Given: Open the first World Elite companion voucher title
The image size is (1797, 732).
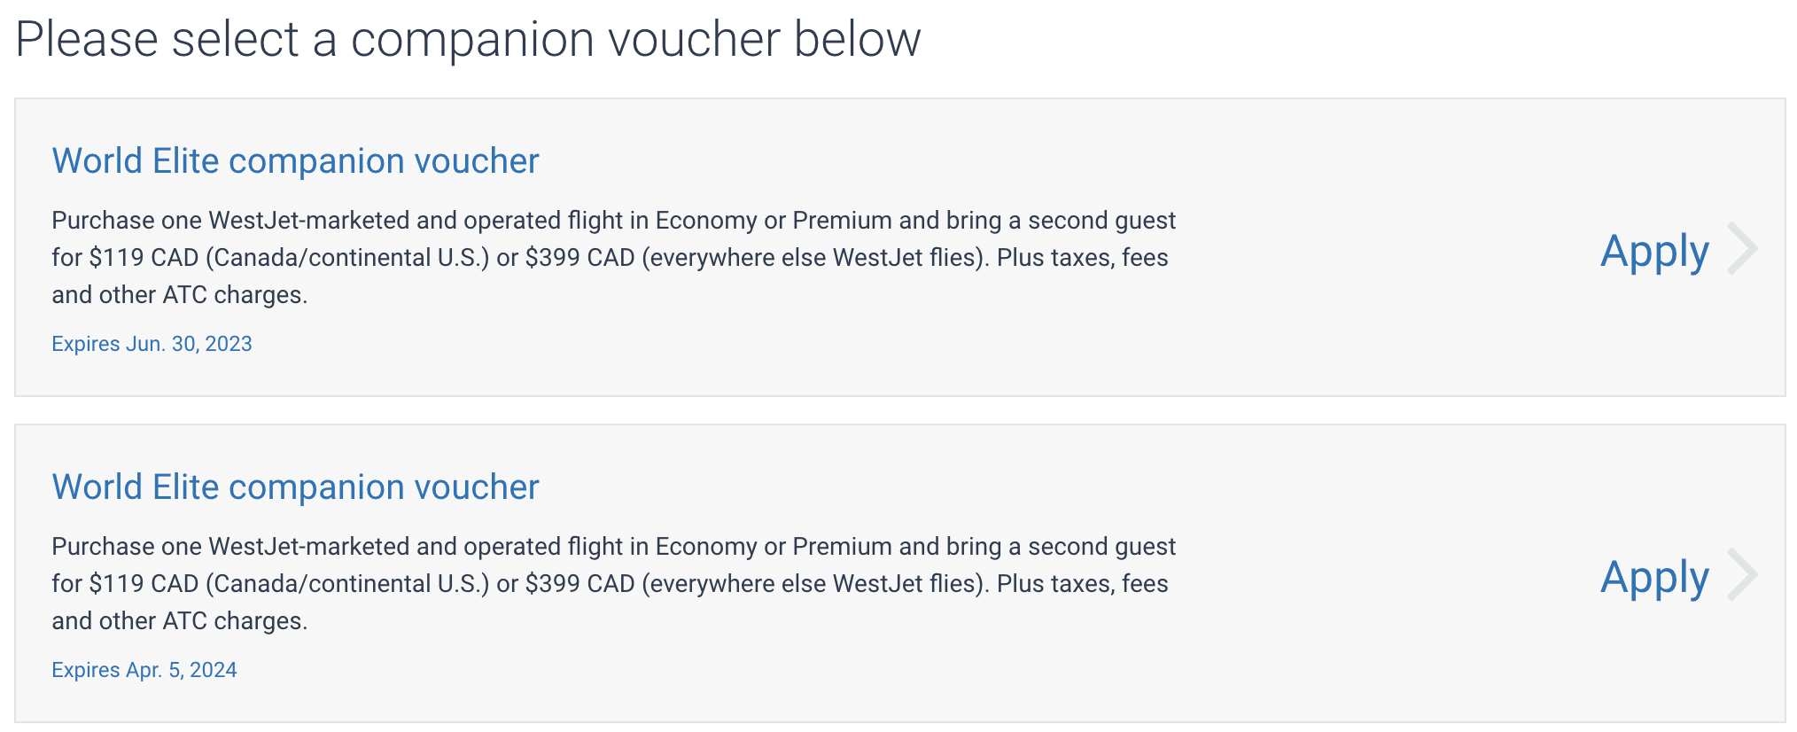Looking at the screenshot, I should pos(295,161).
